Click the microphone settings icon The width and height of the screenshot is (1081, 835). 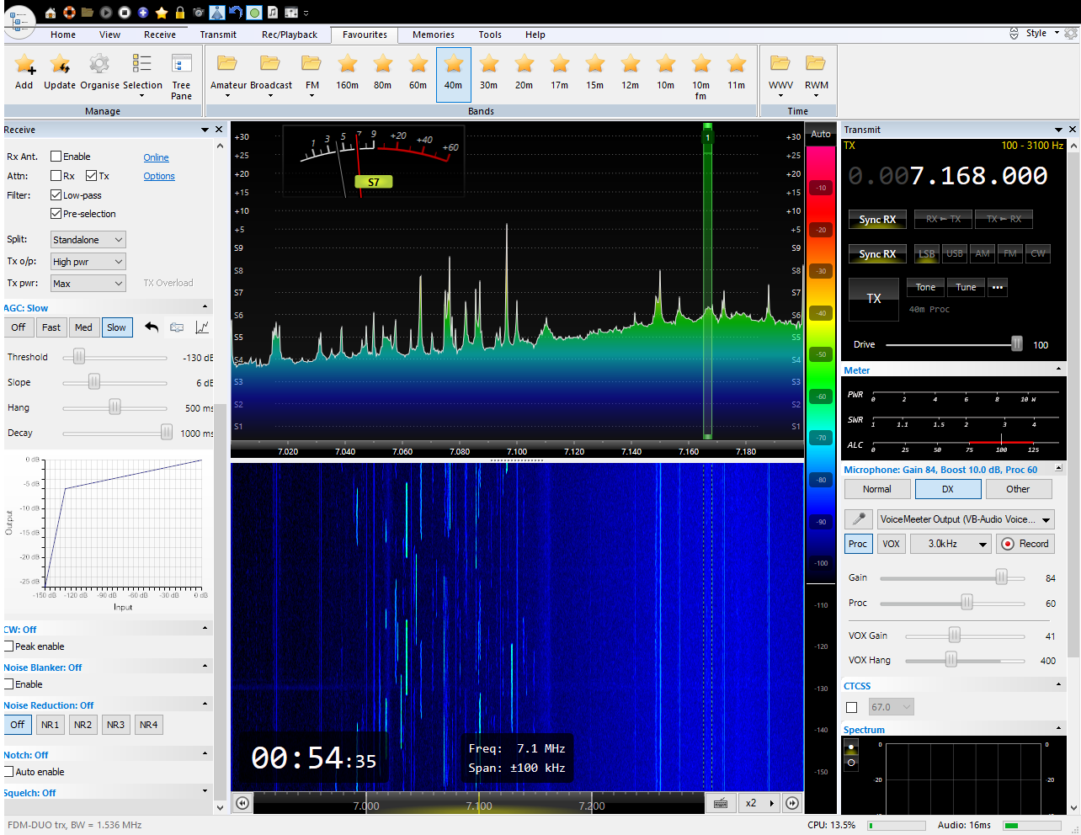(858, 519)
